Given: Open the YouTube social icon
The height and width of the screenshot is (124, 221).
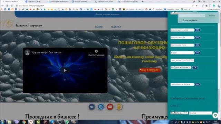Looking at the screenshot, I should point(110,107).
